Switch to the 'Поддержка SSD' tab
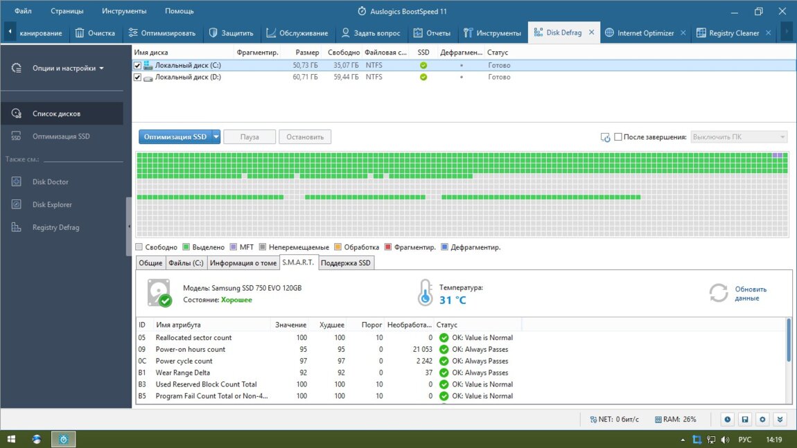 point(346,263)
